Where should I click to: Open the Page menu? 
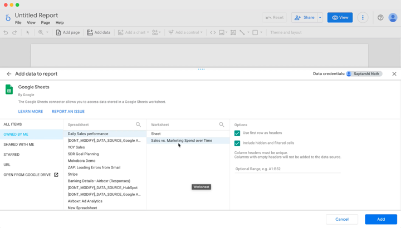coord(46,23)
